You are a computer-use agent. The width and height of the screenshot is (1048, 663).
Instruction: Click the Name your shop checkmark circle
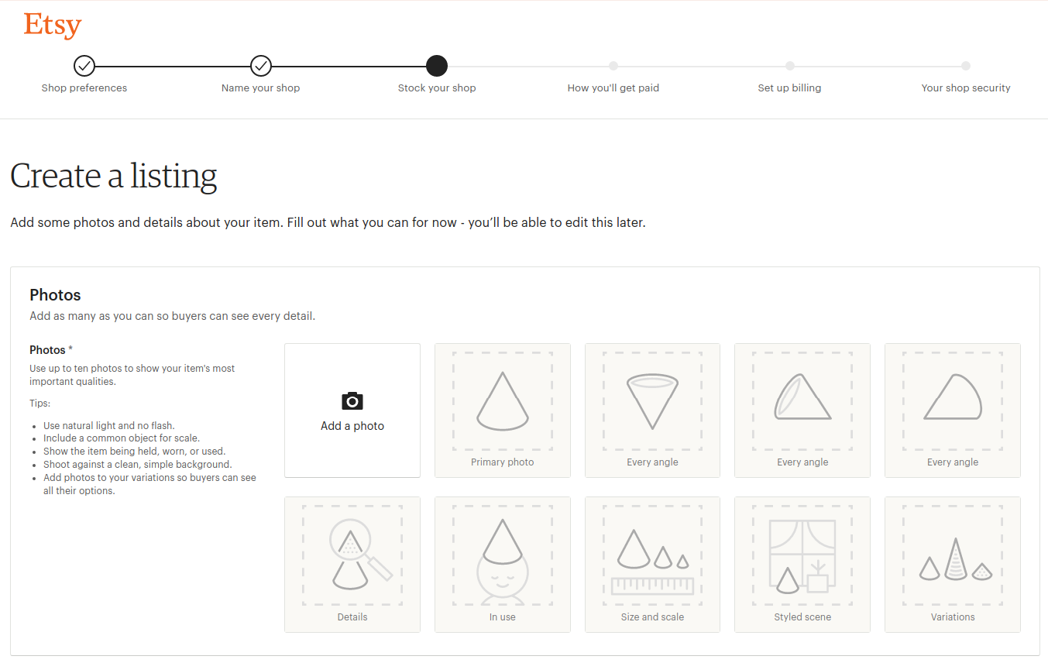click(x=260, y=66)
